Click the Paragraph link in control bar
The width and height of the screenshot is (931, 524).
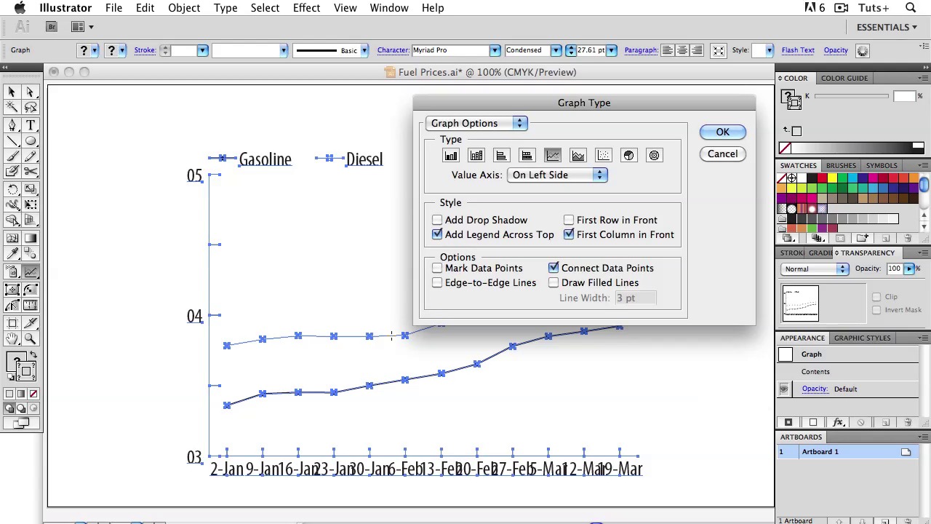pos(641,50)
